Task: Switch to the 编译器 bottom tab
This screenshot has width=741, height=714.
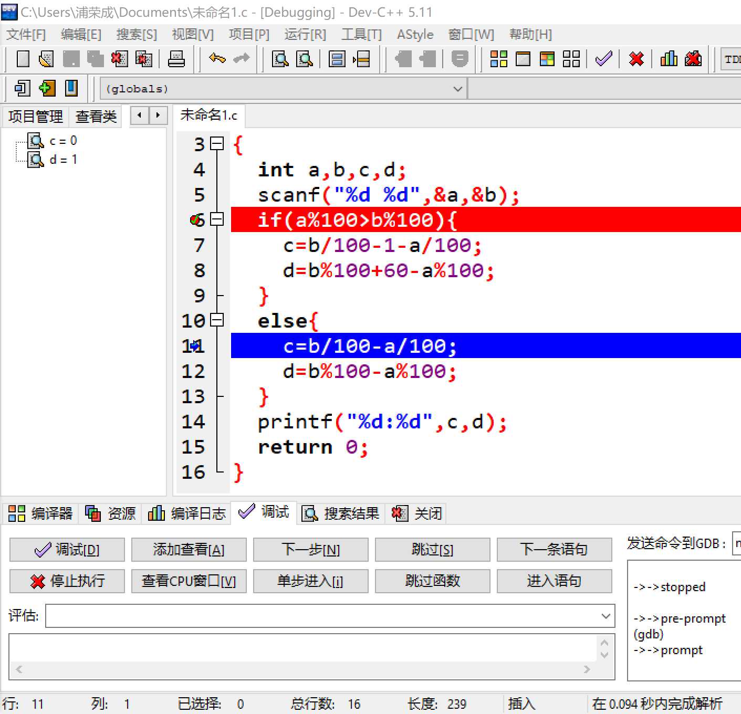Action: coord(40,513)
